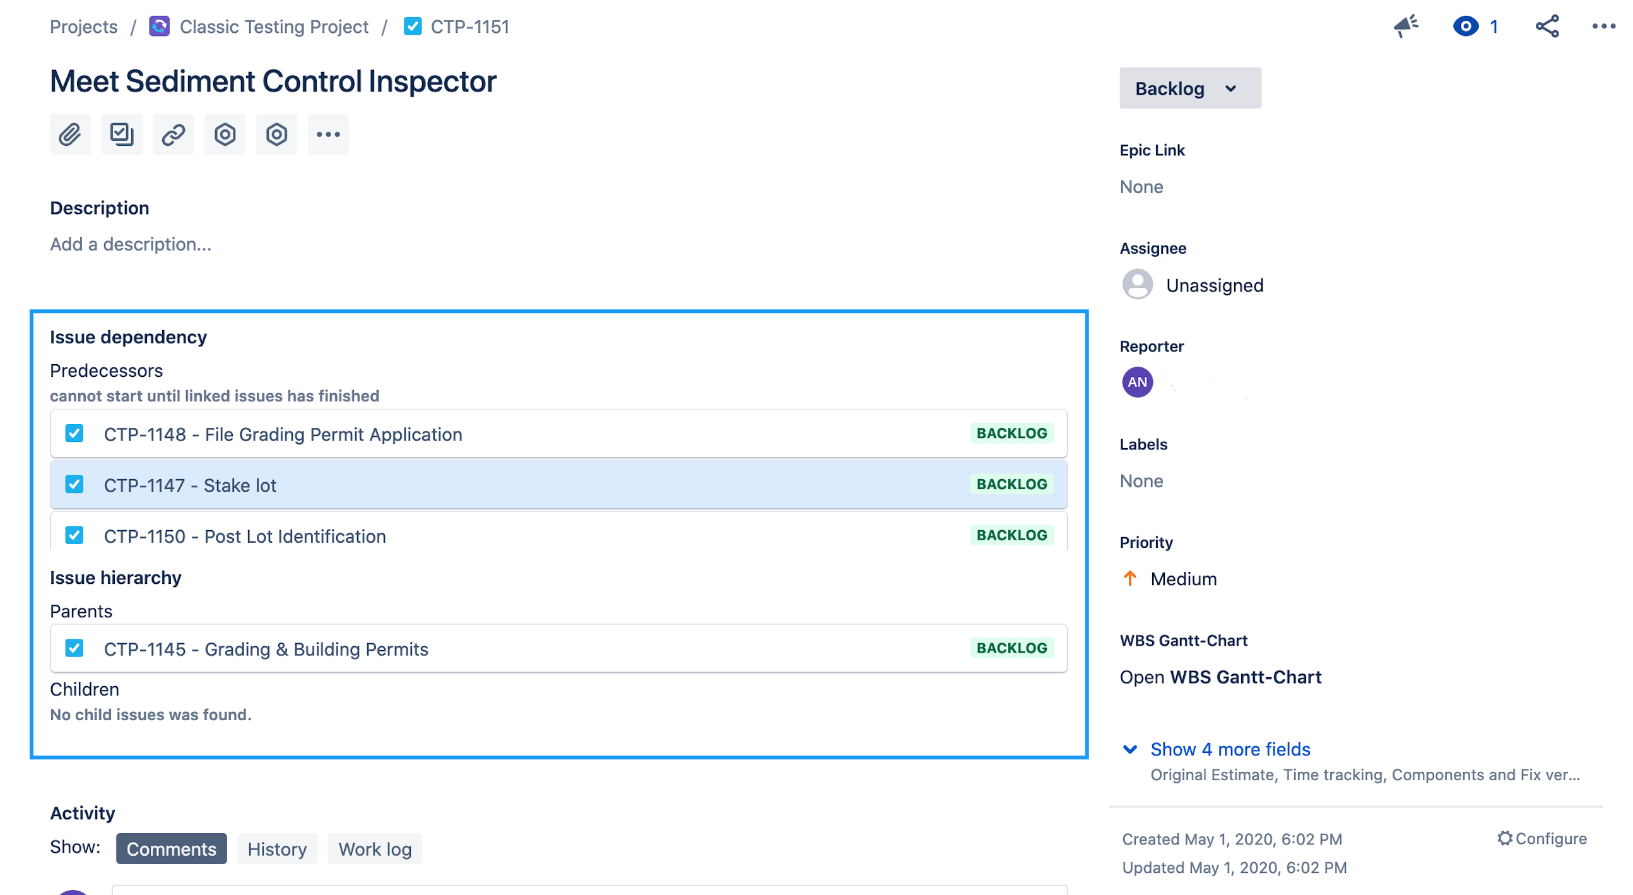Click the first add app icon
The width and height of the screenshot is (1633, 895).
pos(225,134)
